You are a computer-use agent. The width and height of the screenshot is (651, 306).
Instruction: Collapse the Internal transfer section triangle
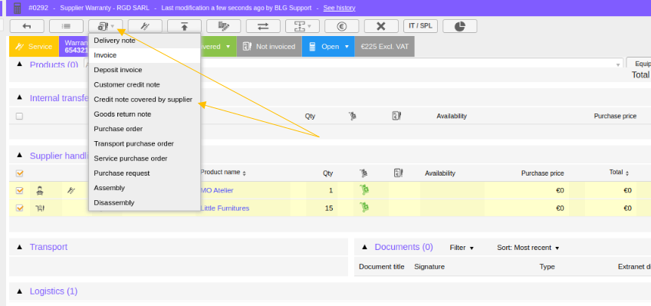pos(19,97)
